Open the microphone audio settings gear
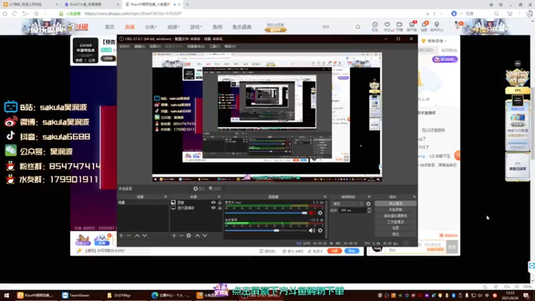 click(320, 213)
